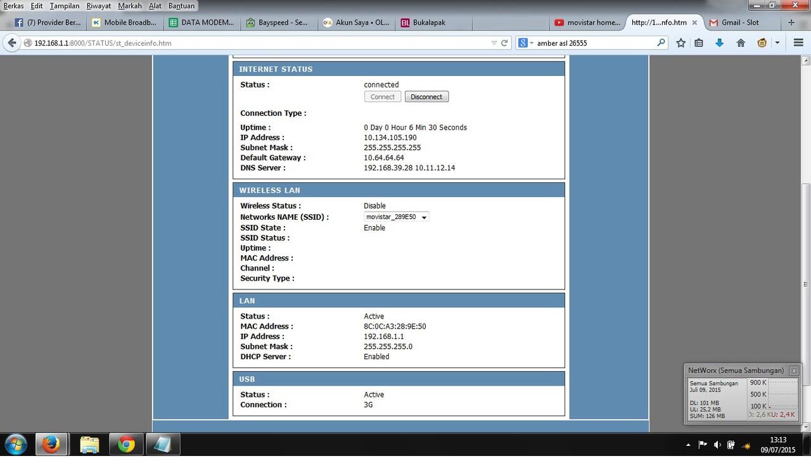Open the Tampilan menu
This screenshot has width=811, height=475.
pyautogui.click(x=65, y=6)
